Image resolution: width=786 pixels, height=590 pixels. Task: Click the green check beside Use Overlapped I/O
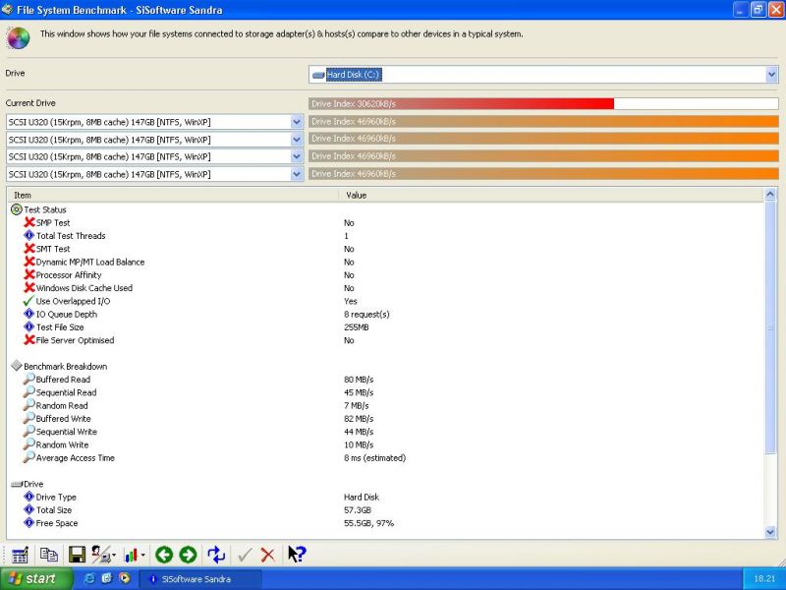point(28,301)
